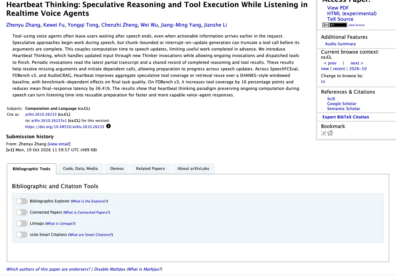Enable the Bibliographic Explorer toggle
The height and width of the screenshot is (279, 396).
pos(22,201)
